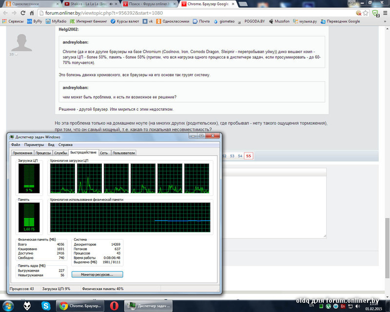Viewport: 390px width, 312px height.
Task: Open Файл menu in Task Manager
Action: (x=16, y=145)
